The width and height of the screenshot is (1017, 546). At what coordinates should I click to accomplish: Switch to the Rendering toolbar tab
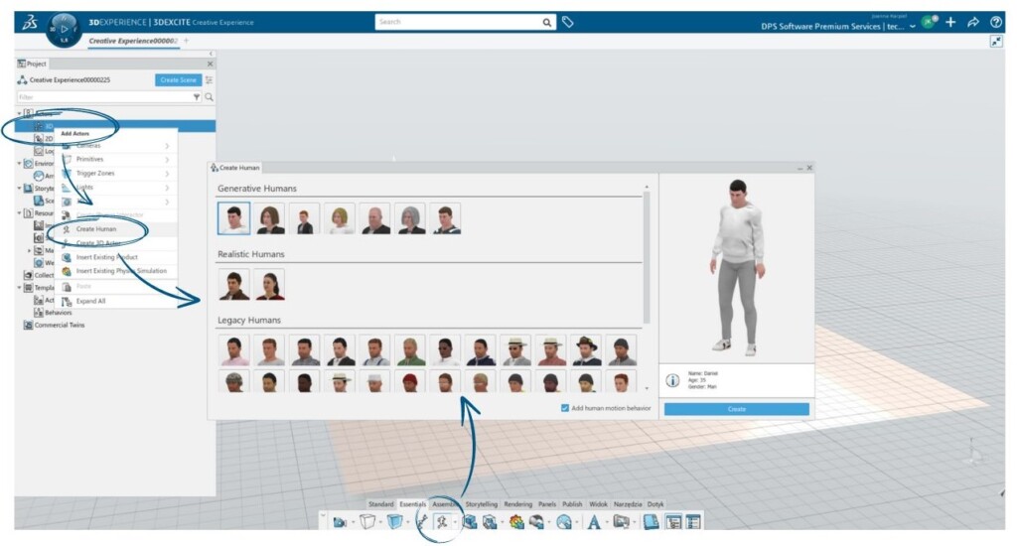click(x=517, y=504)
